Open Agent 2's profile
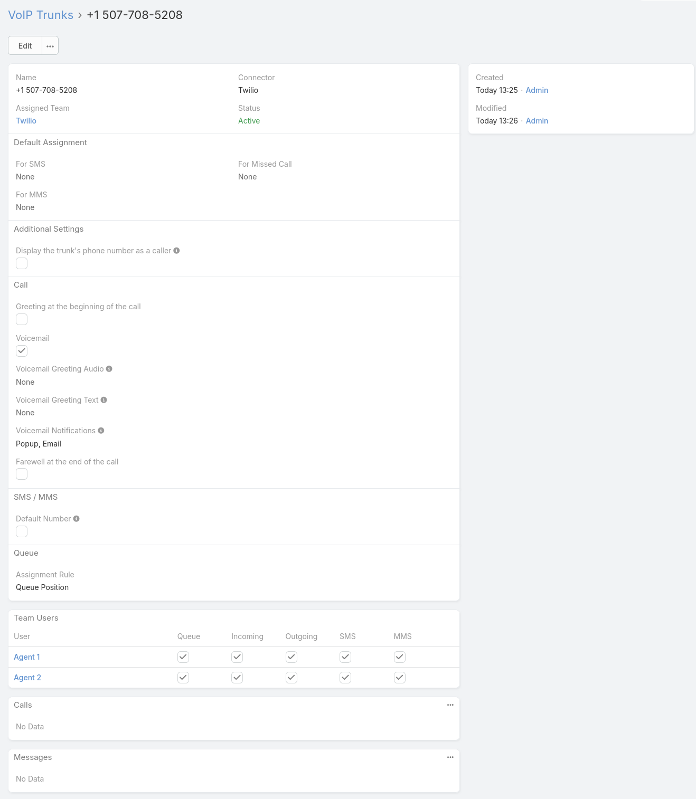696x799 pixels. (27, 677)
